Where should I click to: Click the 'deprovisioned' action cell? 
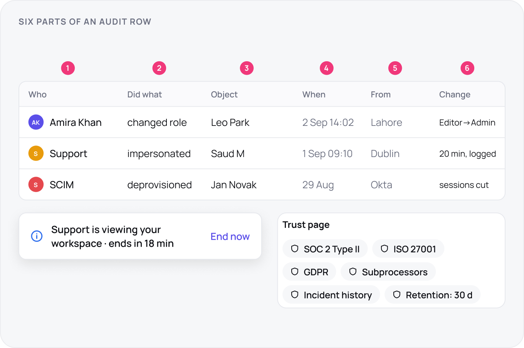pos(160,185)
